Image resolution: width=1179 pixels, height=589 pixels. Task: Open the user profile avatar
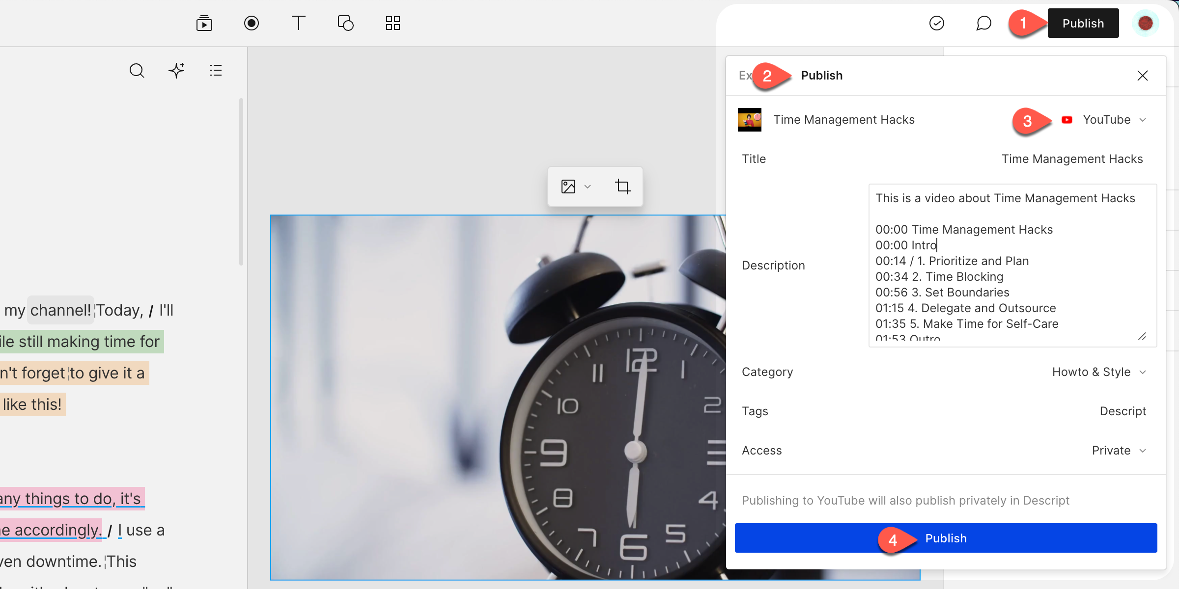(x=1146, y=23)
